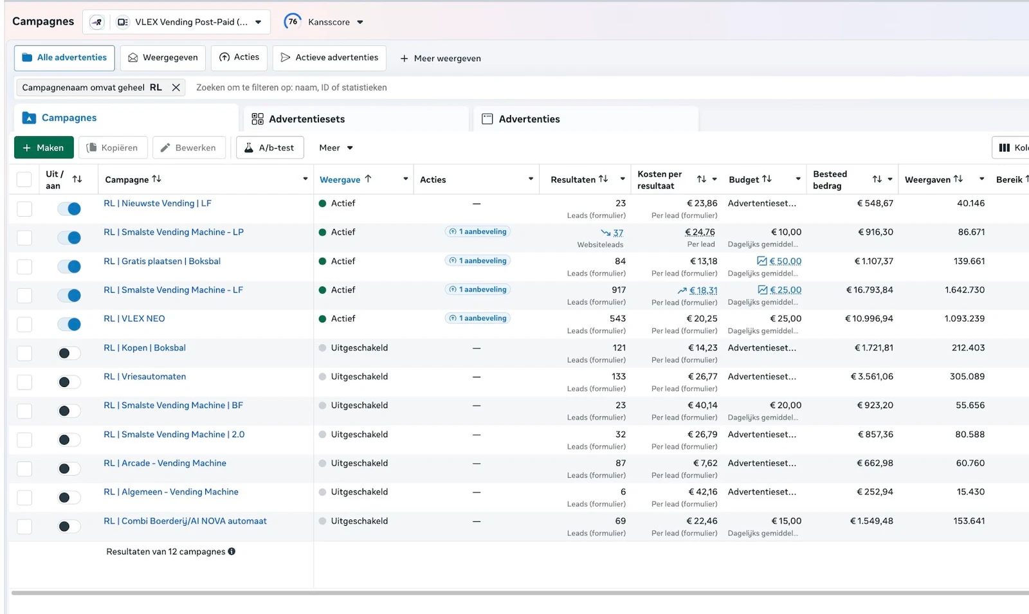Open Weergave column options caret

(405, 179)
